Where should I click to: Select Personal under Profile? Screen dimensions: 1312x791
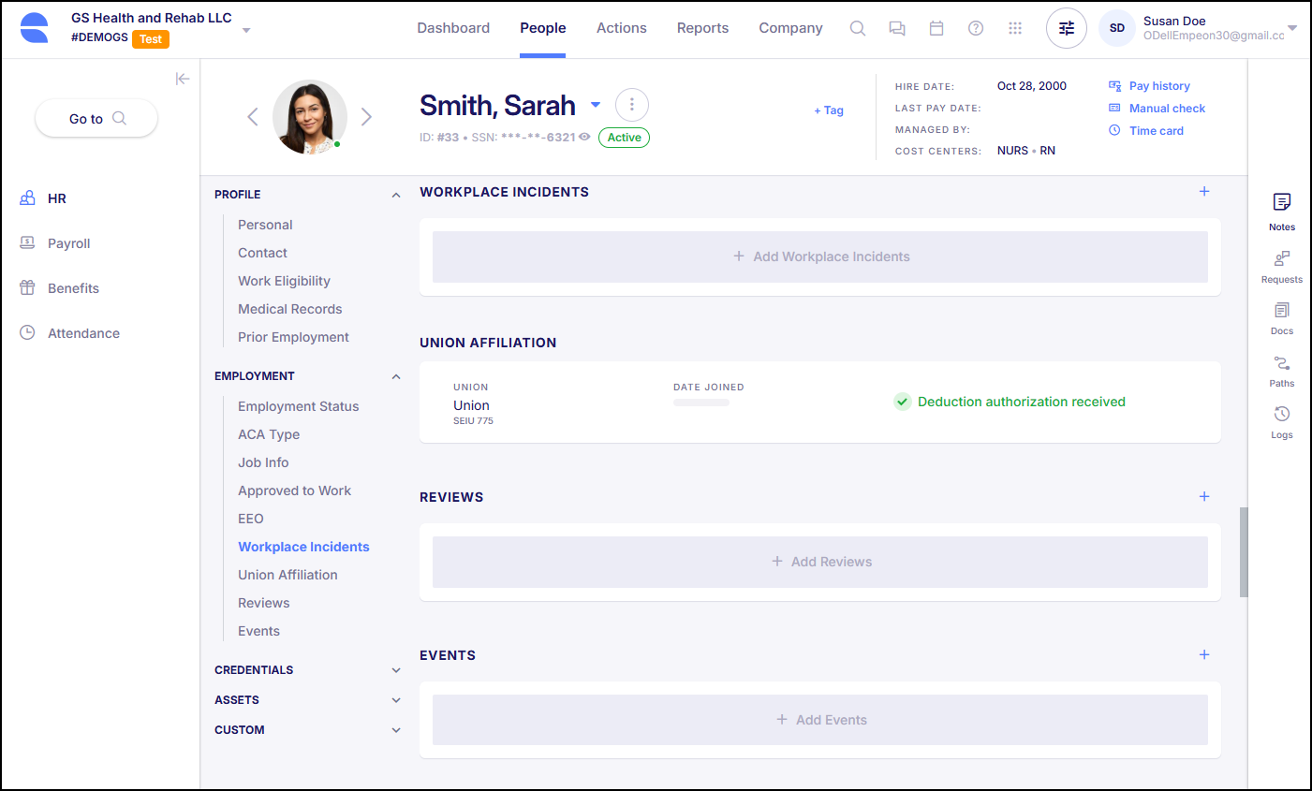265,225
